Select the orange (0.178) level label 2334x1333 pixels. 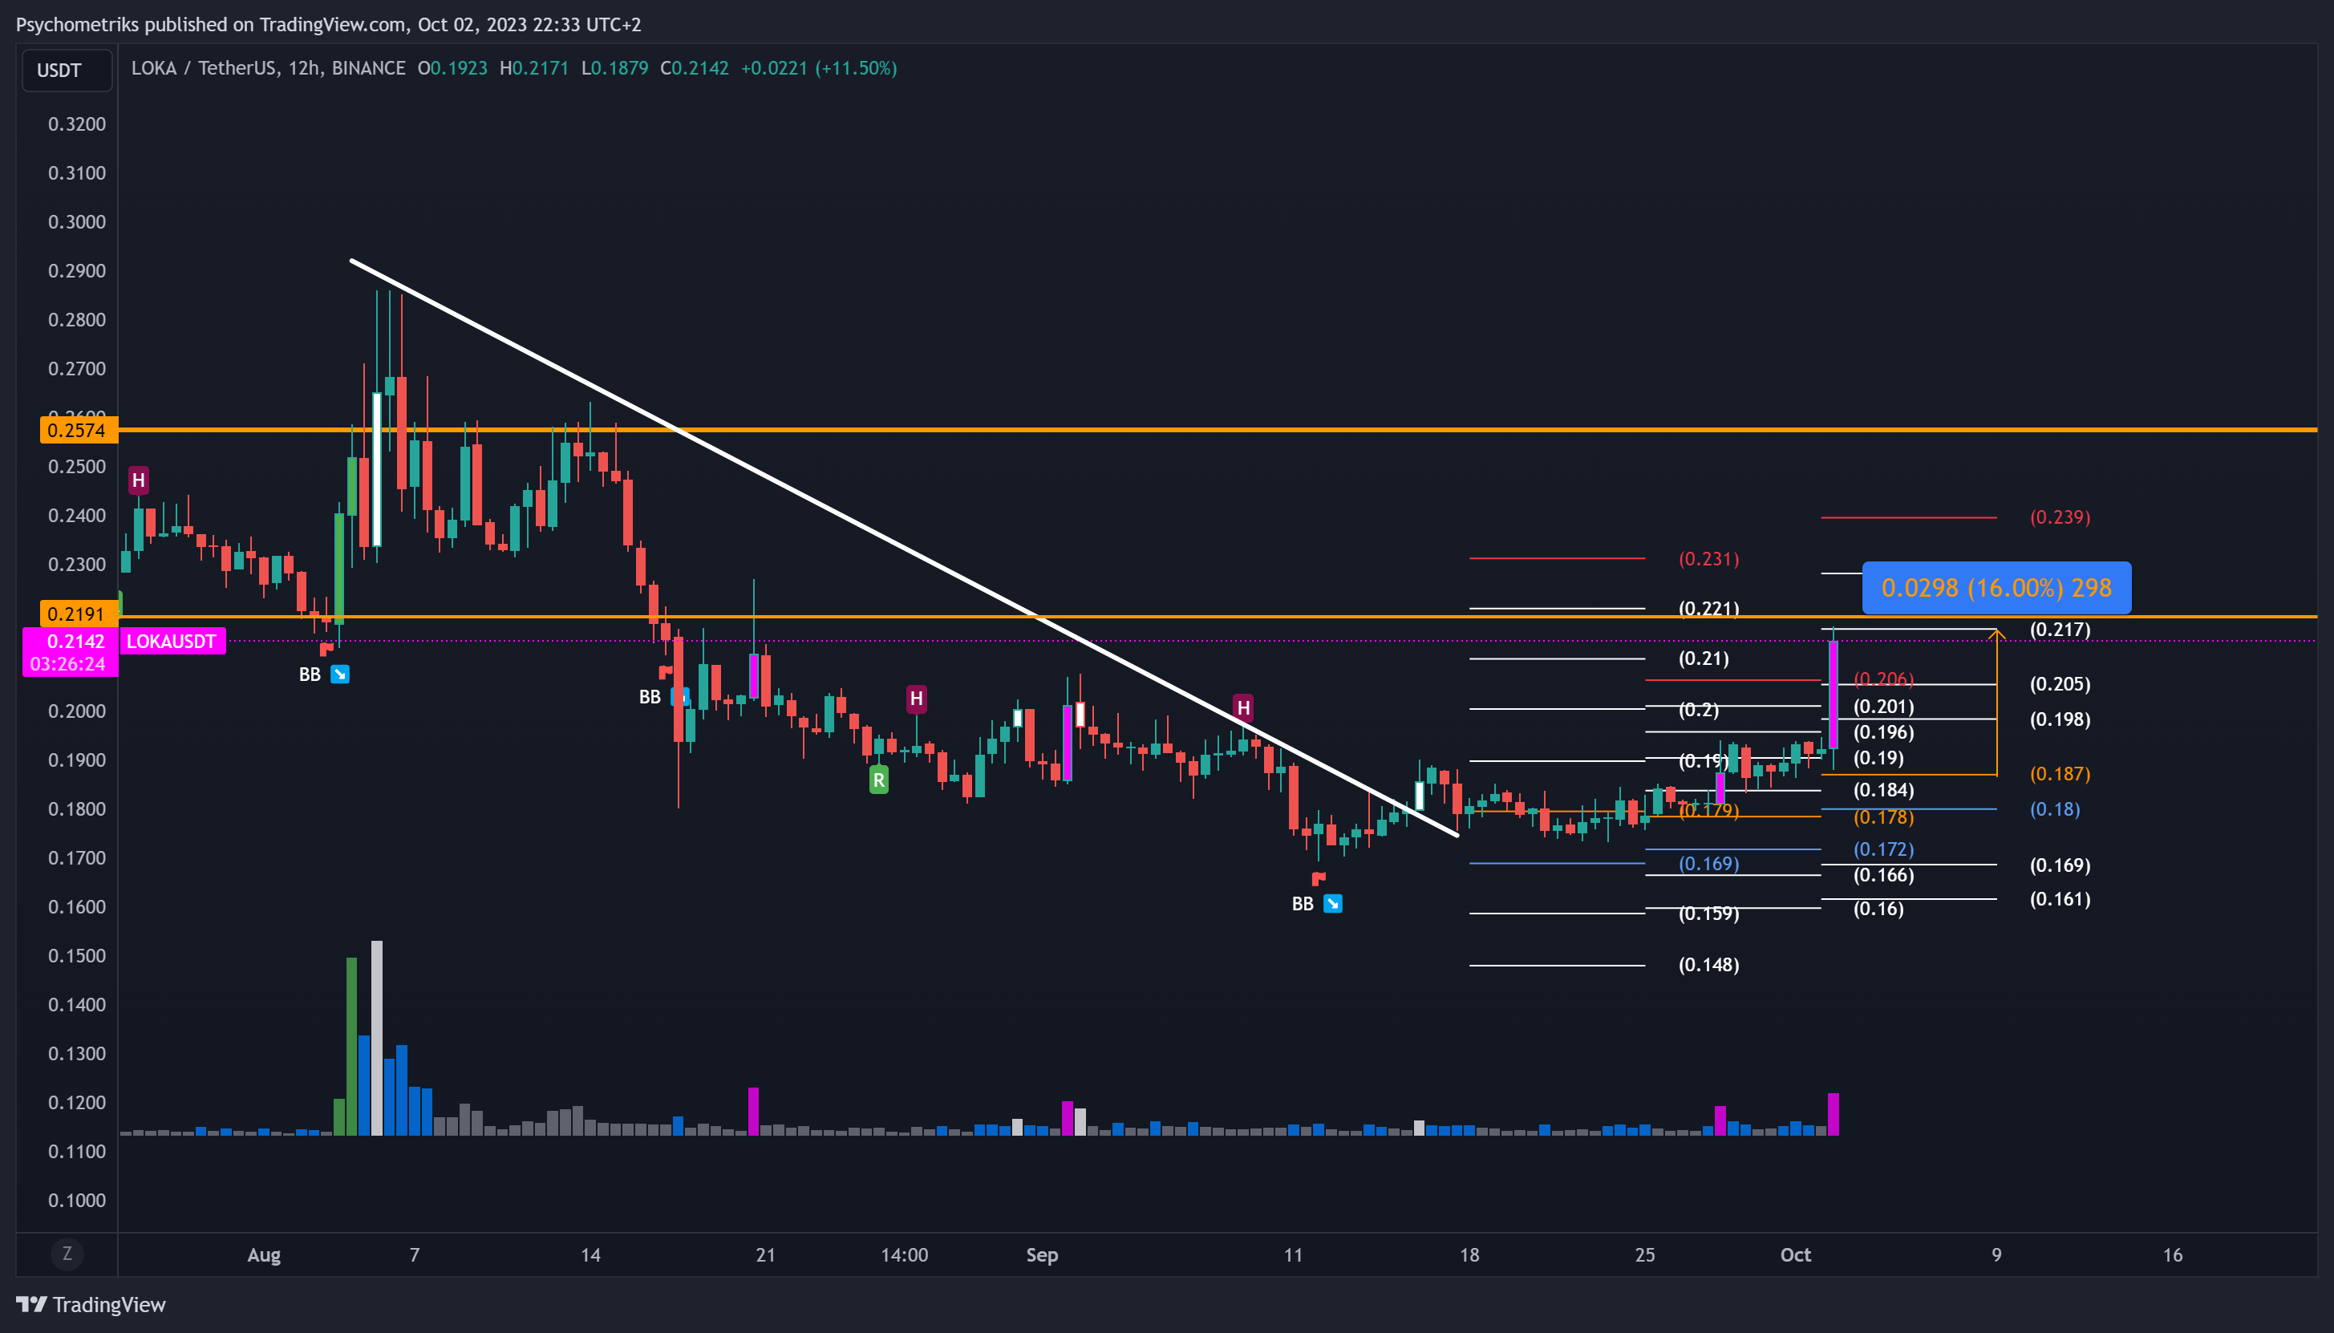1882,816
